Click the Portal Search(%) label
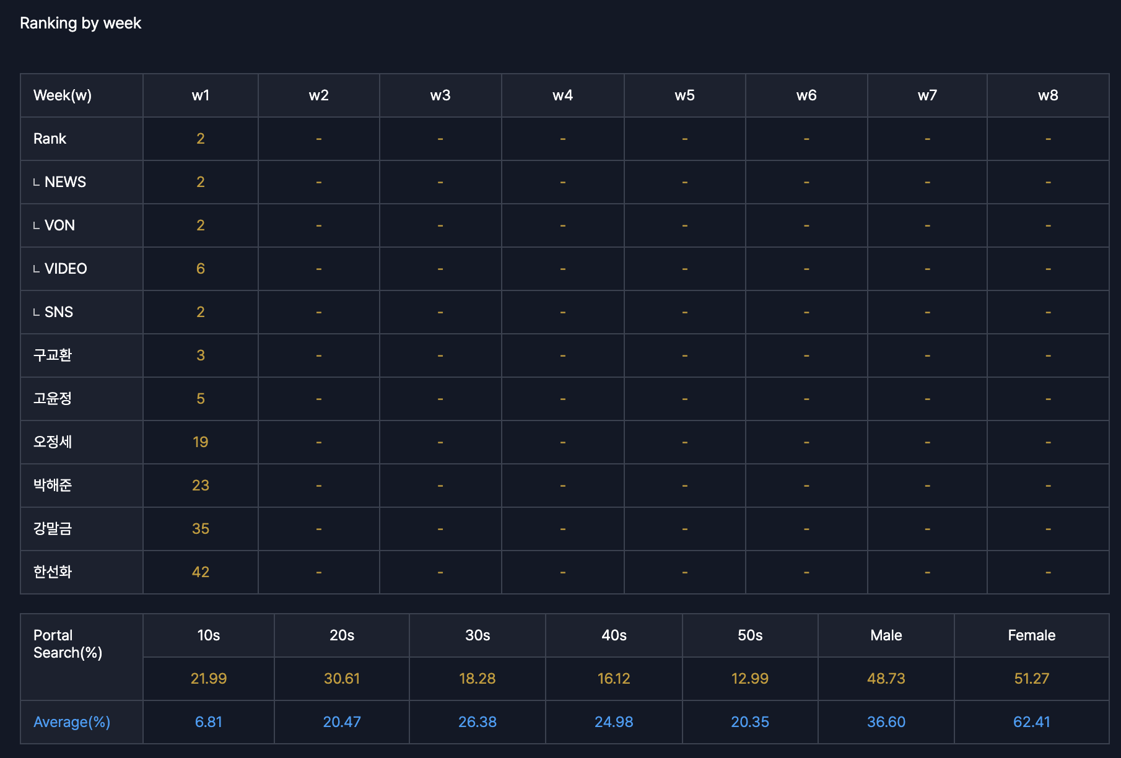This screenshot has width=1121, height=758. pos(67,644)
